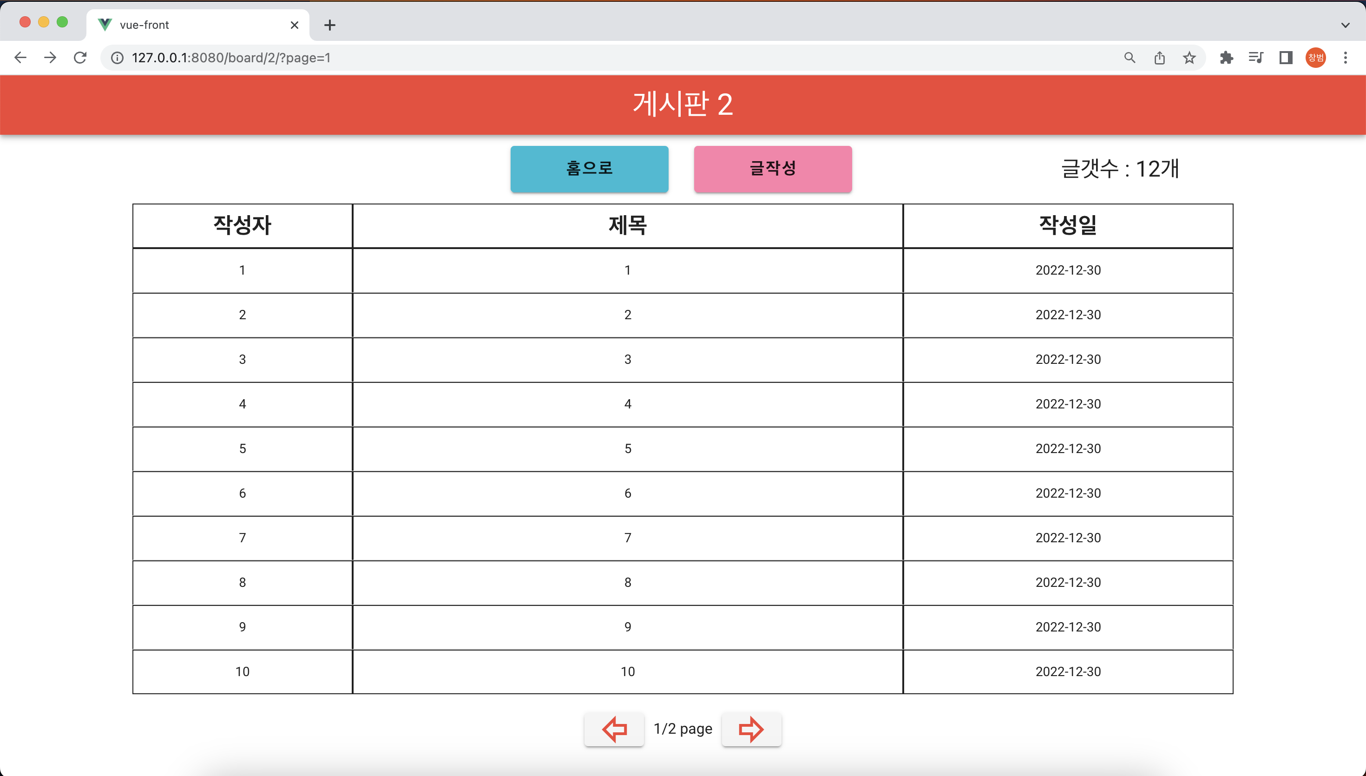Reload the current page
This screenshot has width=1366, height=776.
tap(80, 58)
